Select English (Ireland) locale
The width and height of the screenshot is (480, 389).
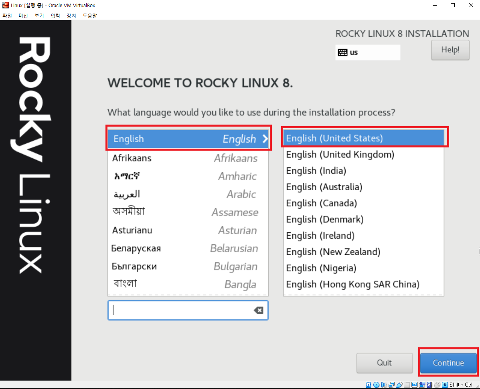[364, 236]
